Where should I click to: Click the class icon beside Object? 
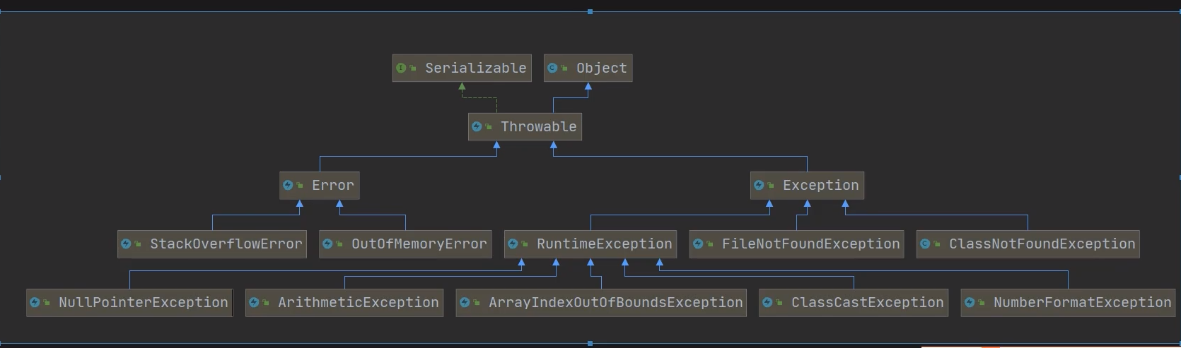tap(552, 68)
